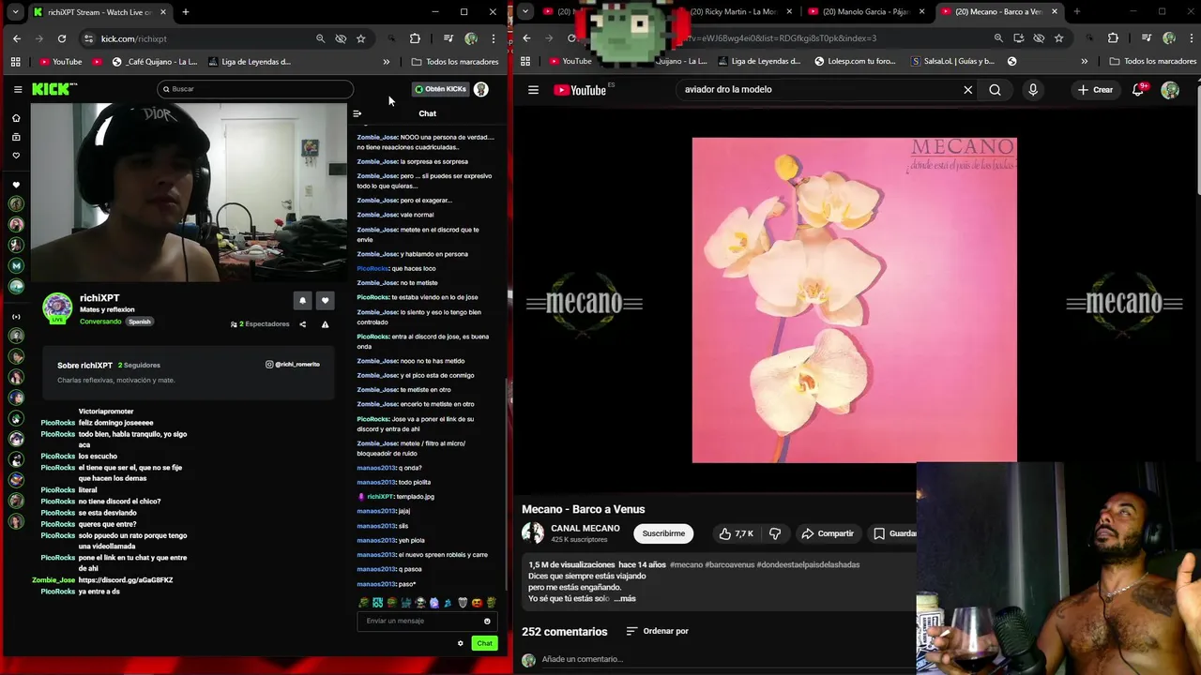Report the stream with warning icon
Image resolution: width=1201 pixels, height=675 pixels.
(x=325, y=324)
